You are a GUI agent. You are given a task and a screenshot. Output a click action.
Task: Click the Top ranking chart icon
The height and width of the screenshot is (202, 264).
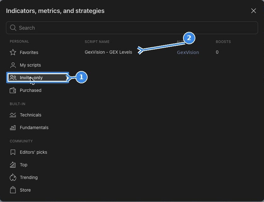[x=13, y=165]
